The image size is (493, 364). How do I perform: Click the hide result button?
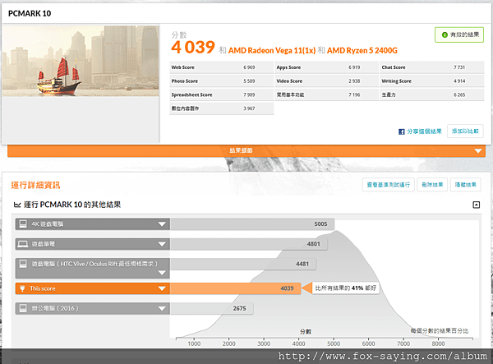pyautogui.click(x=466, y=185)
